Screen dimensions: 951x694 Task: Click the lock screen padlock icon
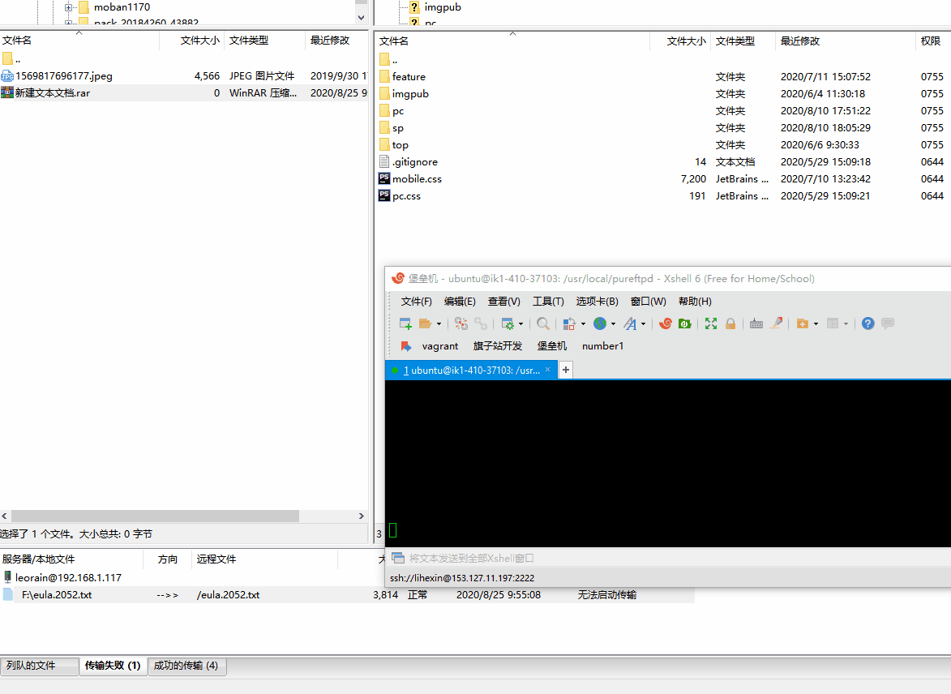point(730,324)
